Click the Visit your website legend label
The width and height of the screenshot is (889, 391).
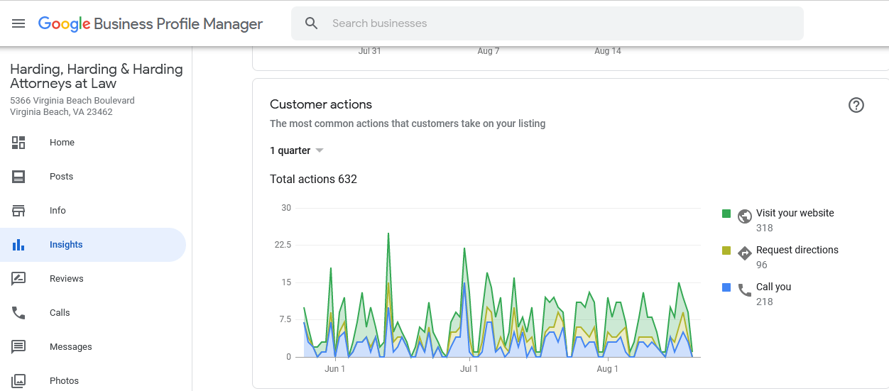pos(795,213)
